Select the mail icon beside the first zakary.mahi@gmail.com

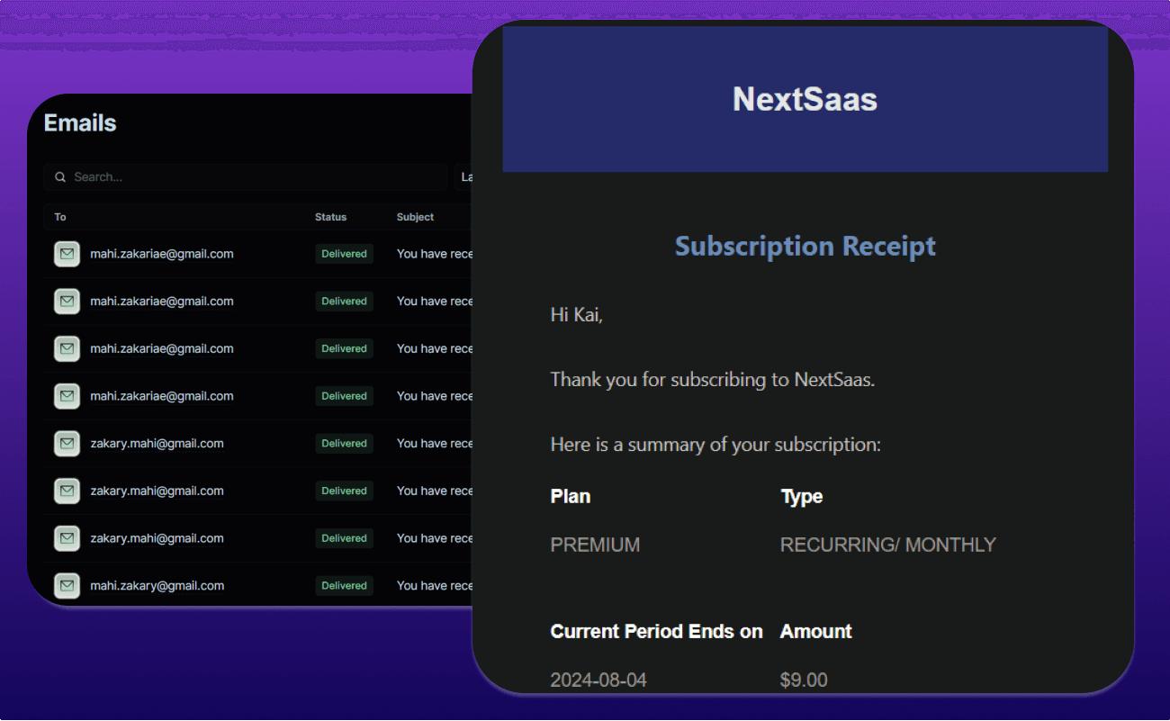tap(67, 444)
